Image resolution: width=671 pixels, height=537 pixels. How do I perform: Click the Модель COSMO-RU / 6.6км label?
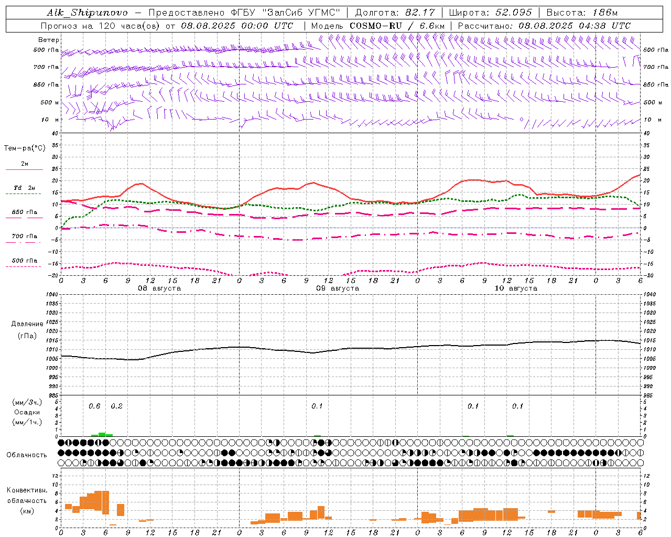tap(378, 26)
